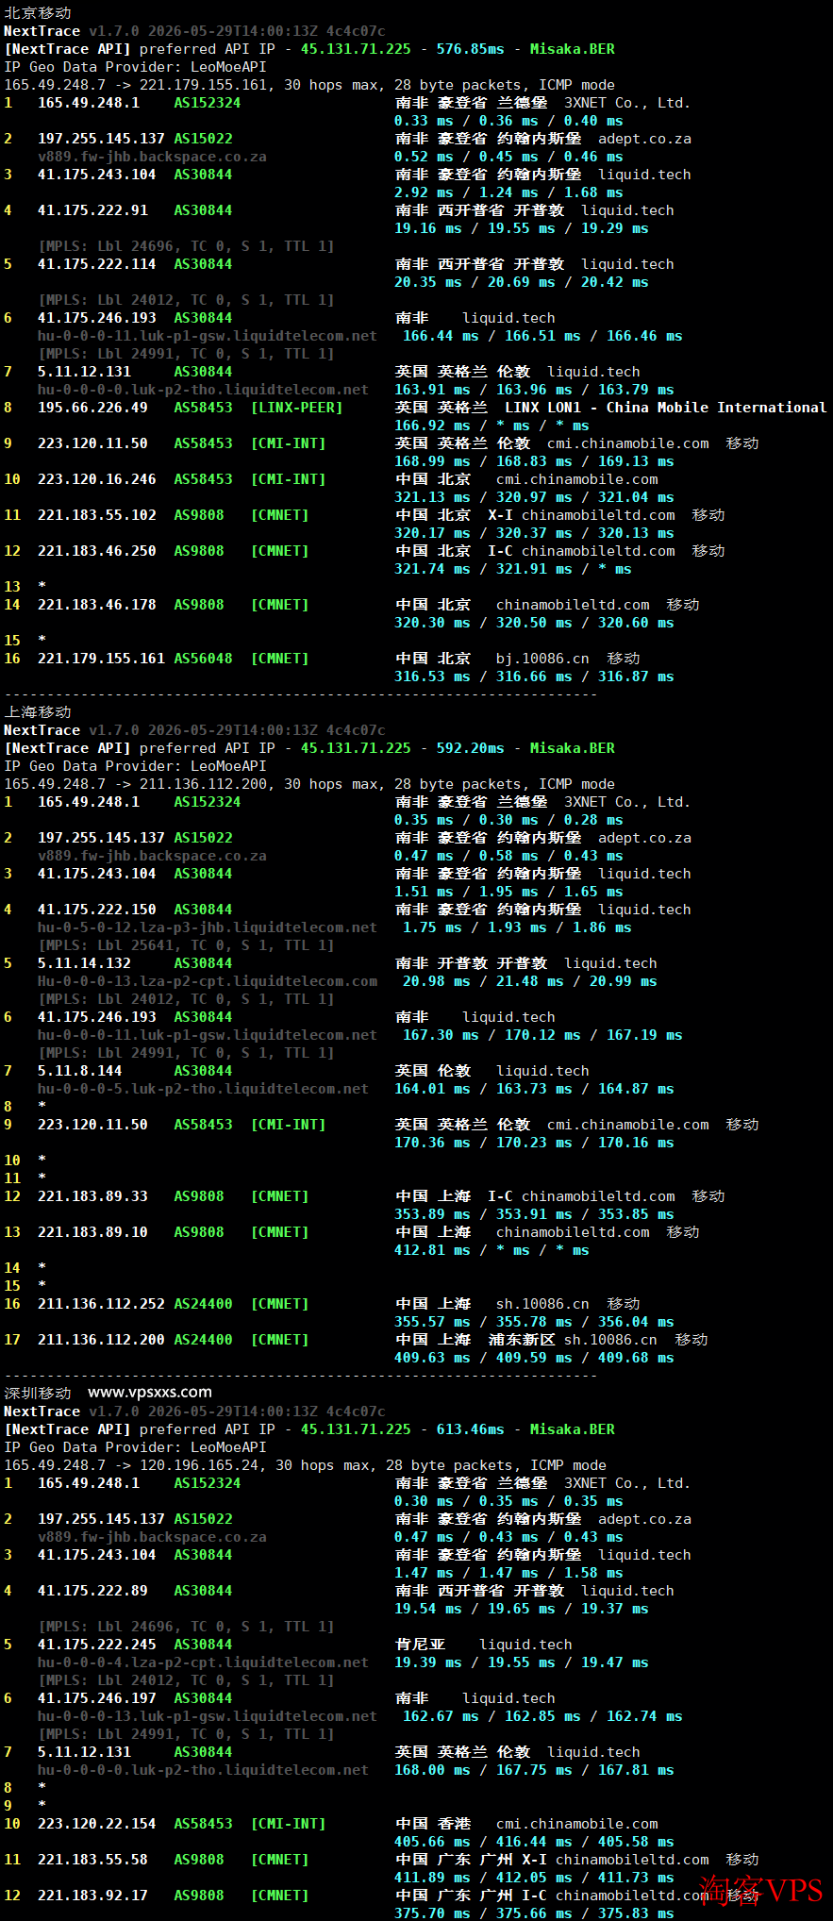Select the IP address 41.175.222.89
The width and height of the screenshot is (833, 1921).
[92, 1591]
